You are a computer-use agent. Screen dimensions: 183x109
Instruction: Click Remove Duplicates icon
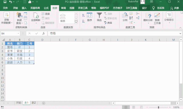click(131, 18)
